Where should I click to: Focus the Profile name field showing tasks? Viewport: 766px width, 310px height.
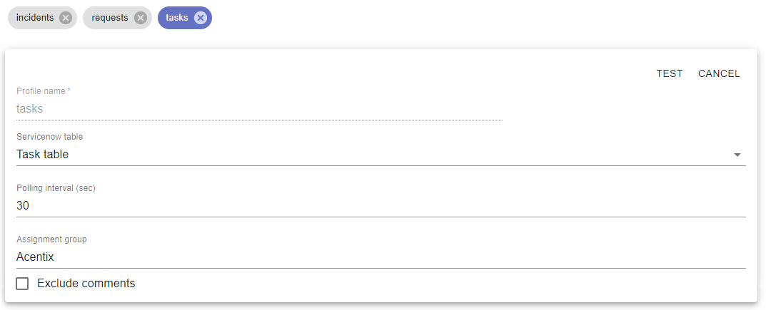point(259,109)
